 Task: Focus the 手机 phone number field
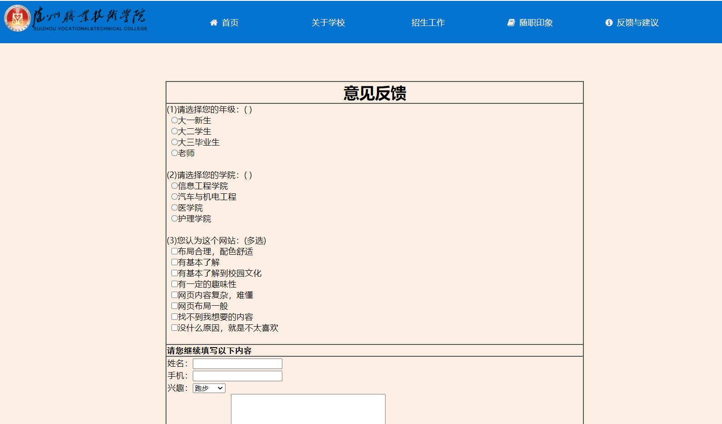(237, 376)
